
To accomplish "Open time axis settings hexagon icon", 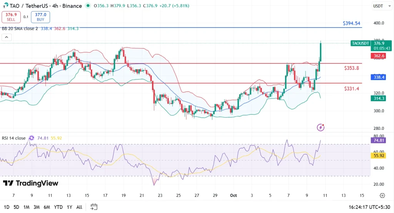I will [382, 195].
